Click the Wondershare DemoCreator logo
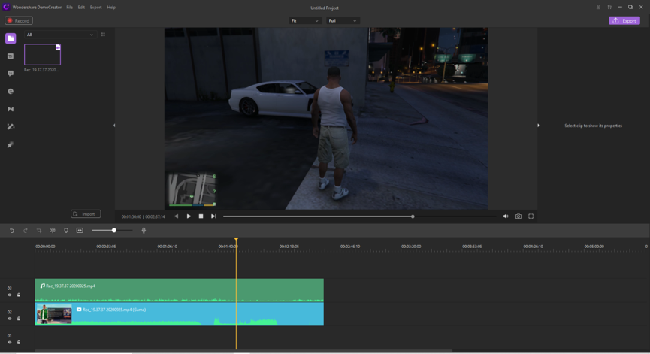This screenshot has height=354, width=650. pos(6,7)
